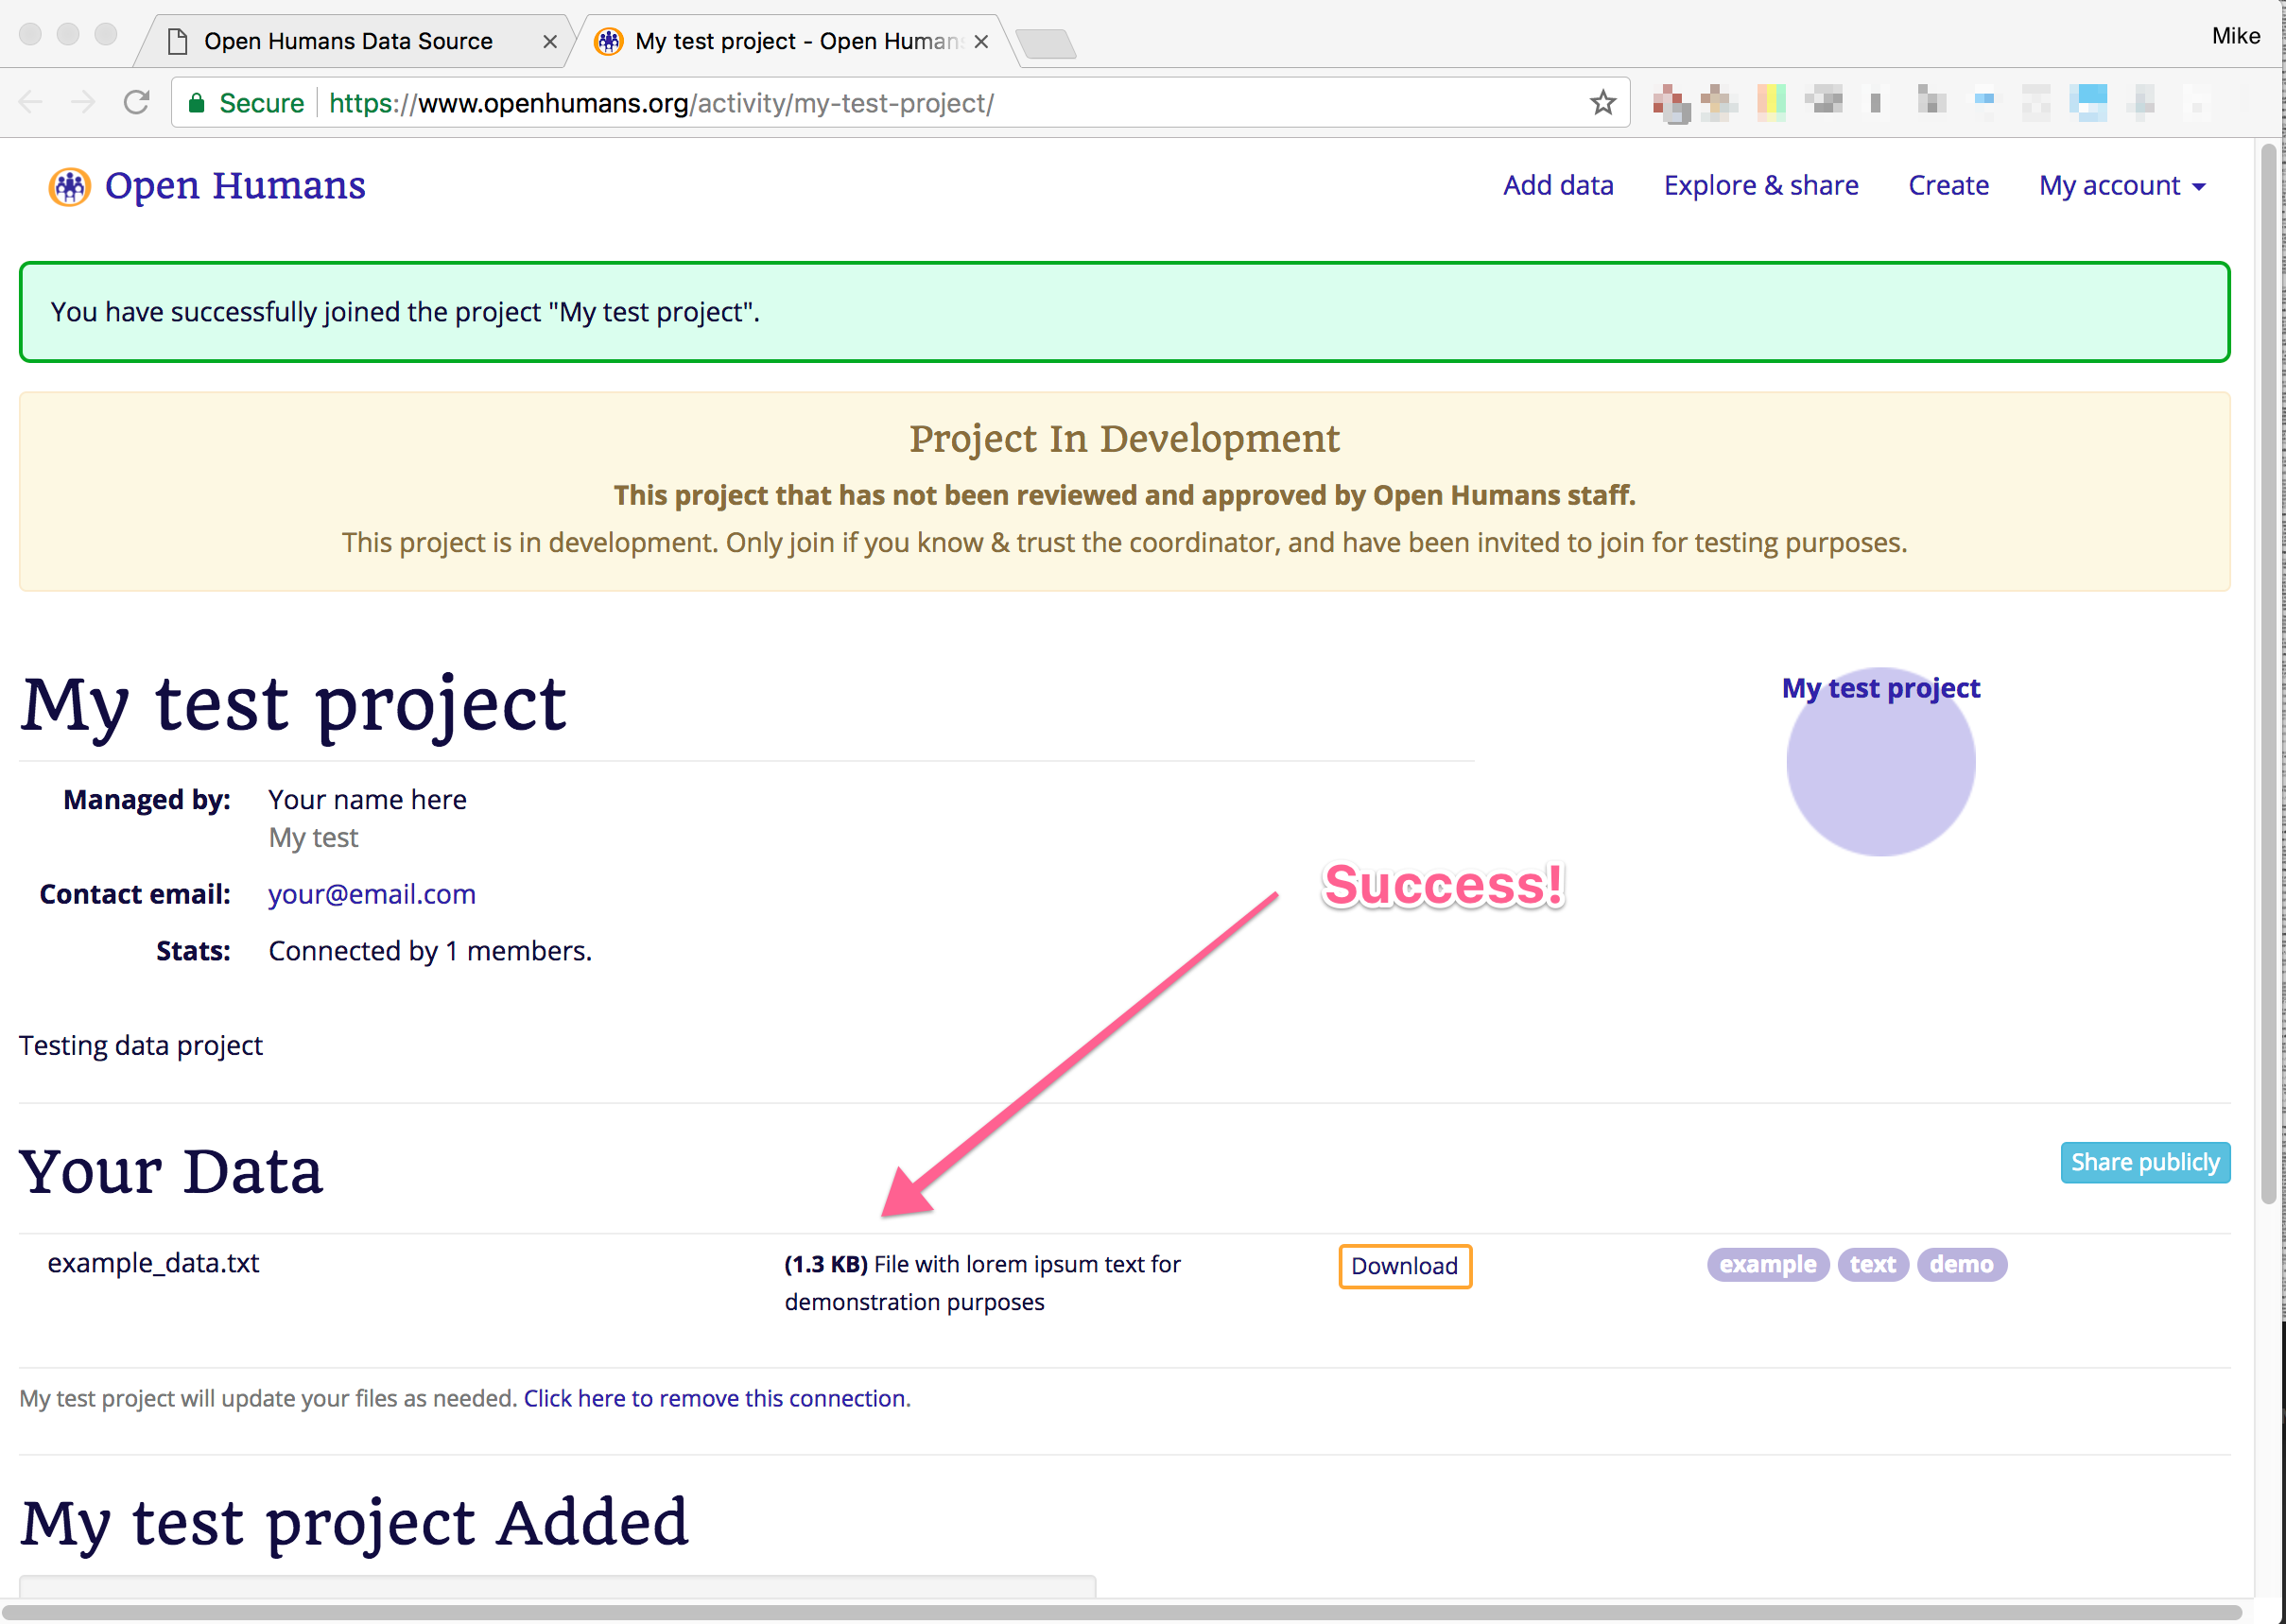Image resolution: width=2286 pixels, height=1624 pixels.
Task: Open the Add data menu link
Action: point(1558,185)
